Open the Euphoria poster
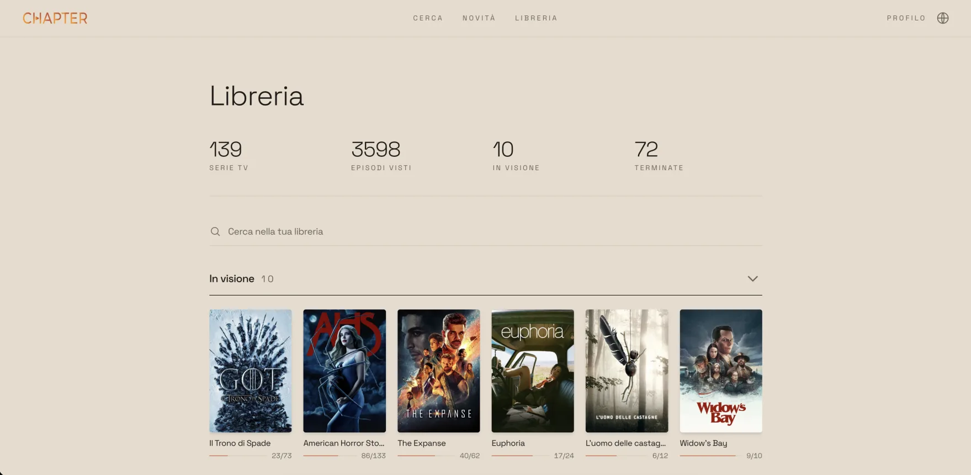The image size is (971, 475). coord(533,371)
